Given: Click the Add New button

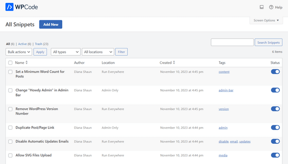Looking at the screenshot, I should [51, 25].
